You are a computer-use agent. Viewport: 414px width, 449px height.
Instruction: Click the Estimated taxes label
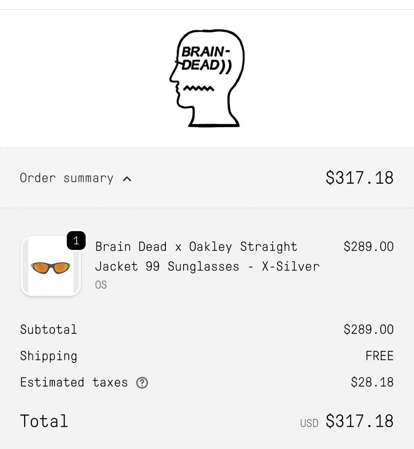(74, 382)
